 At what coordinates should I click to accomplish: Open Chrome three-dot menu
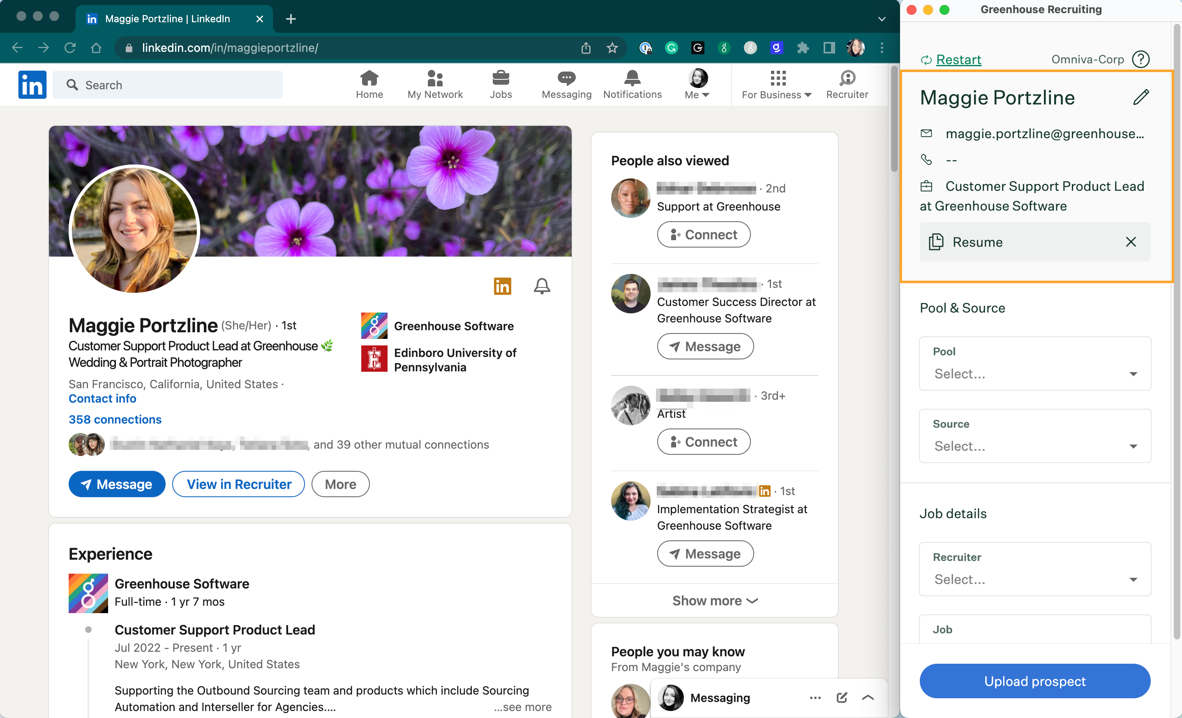point(882,48)
